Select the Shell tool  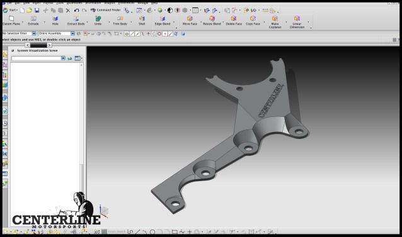[142, 21]
